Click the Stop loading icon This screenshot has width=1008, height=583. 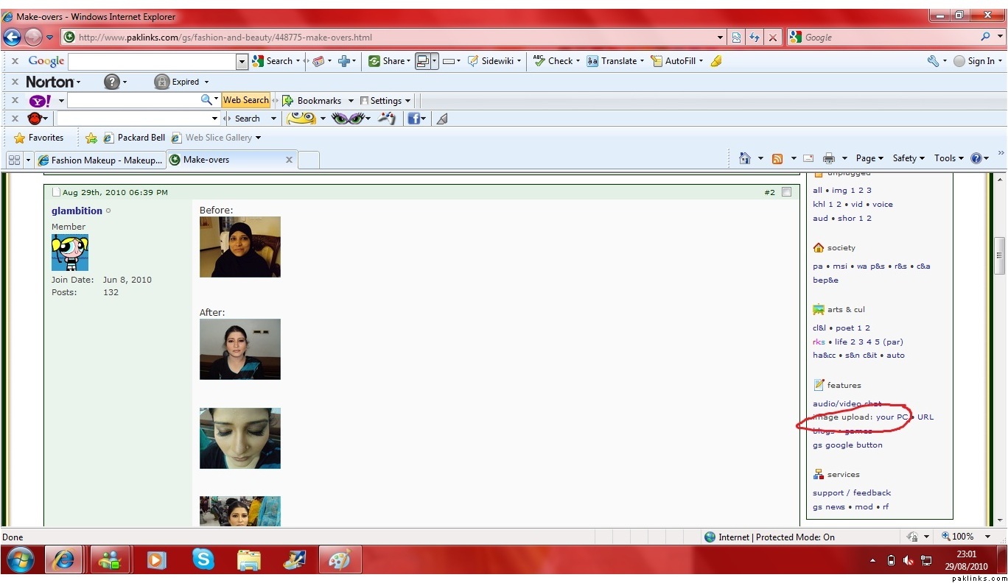tap(772, 38)
